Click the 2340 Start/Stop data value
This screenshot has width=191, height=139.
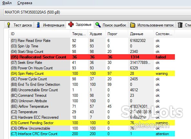point(134,52)
